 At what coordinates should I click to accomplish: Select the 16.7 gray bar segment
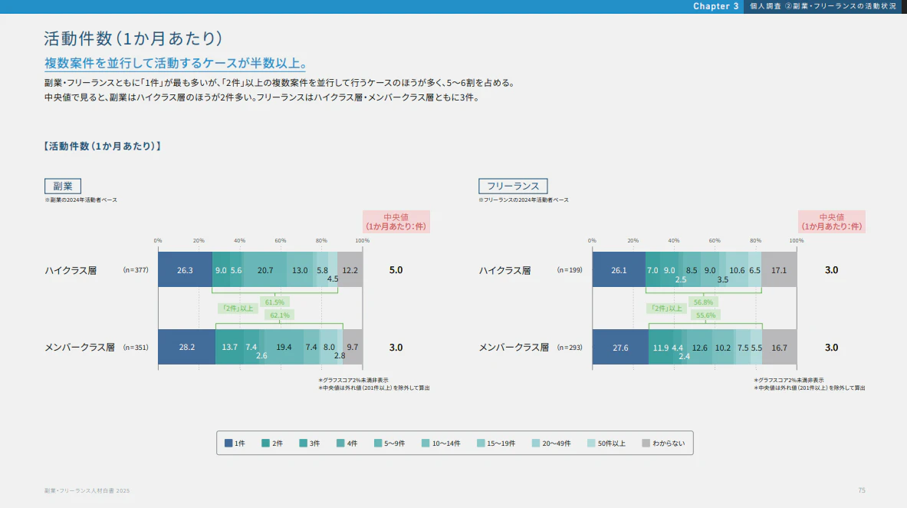[779, 348]
